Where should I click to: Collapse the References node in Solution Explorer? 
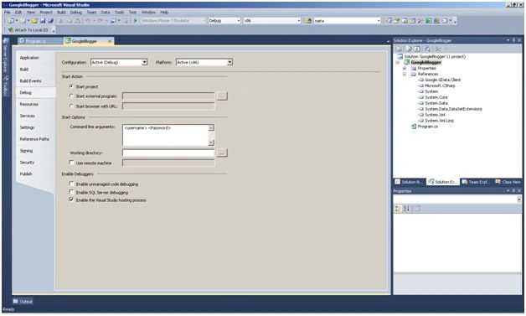(x=405, y=74)
